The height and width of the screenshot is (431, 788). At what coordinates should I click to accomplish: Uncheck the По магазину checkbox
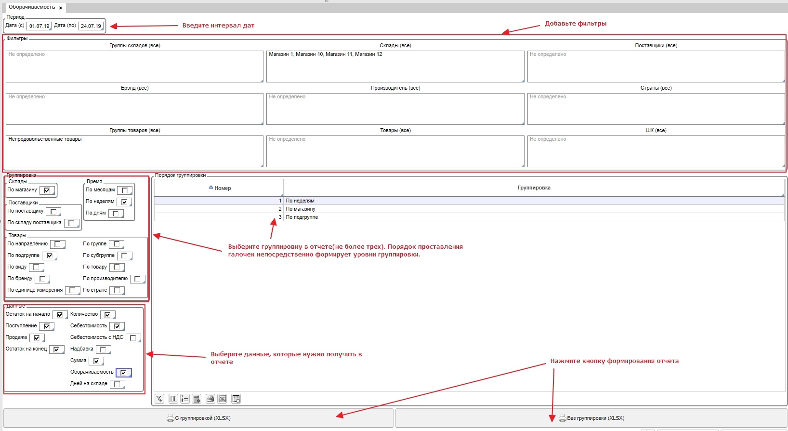[47, 190]
